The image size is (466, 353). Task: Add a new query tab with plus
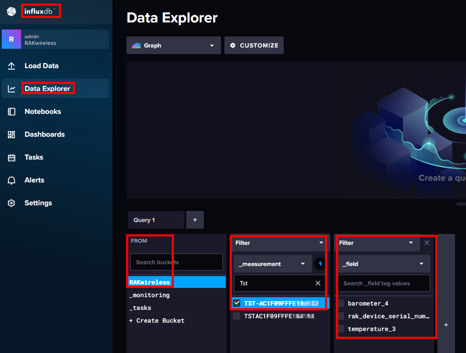[x=195, y=220]
